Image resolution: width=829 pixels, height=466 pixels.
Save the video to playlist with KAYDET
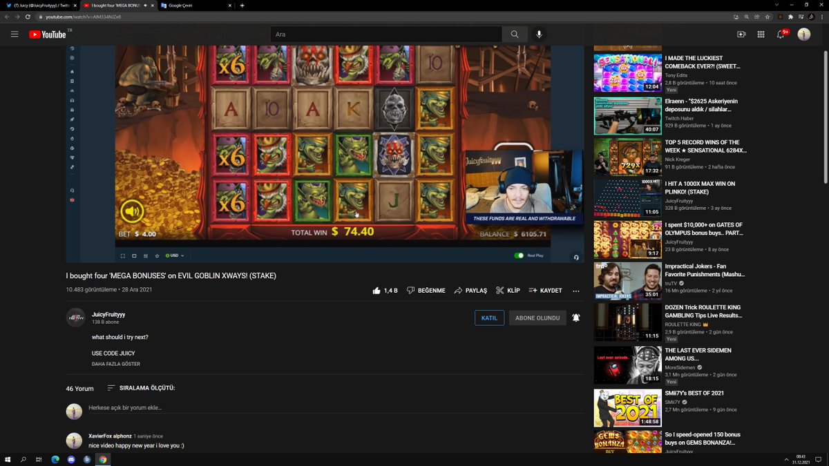[545, 291]
